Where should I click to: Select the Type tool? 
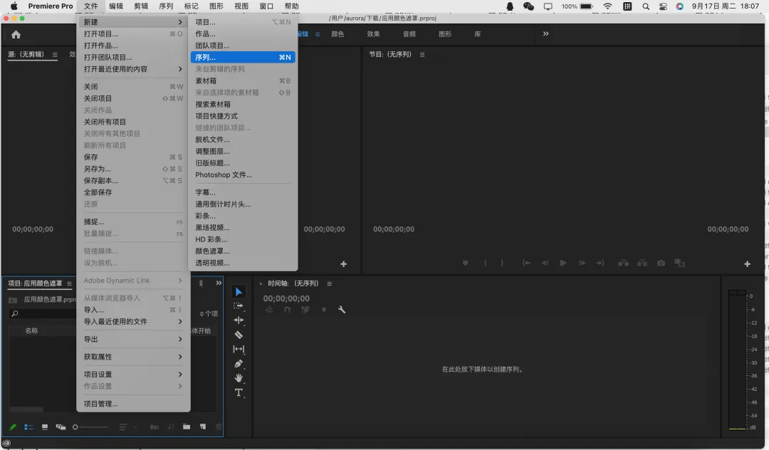click(239, 392)
